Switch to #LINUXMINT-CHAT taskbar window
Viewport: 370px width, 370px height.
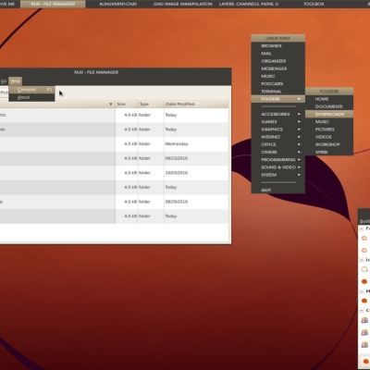[118, 4]
